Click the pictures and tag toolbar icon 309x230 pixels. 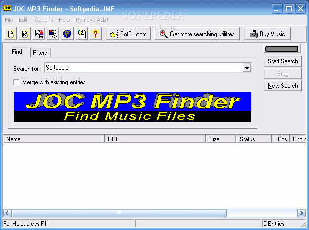[53, 34]
